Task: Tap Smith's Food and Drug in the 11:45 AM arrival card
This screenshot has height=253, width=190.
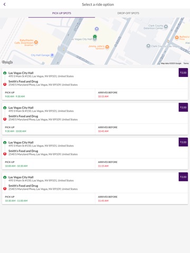Action: pyautogui.click(x=23, y=186)
